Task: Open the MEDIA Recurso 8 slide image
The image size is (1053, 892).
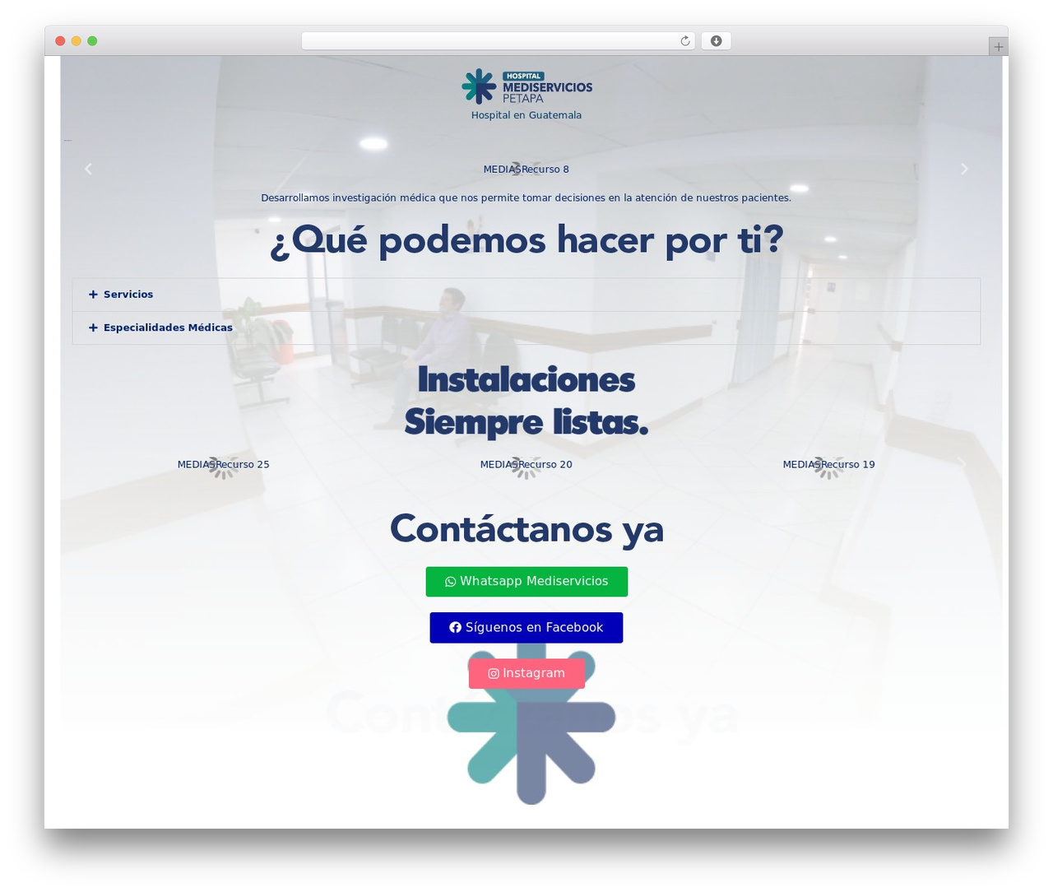Action: click(x=526, y=170)
